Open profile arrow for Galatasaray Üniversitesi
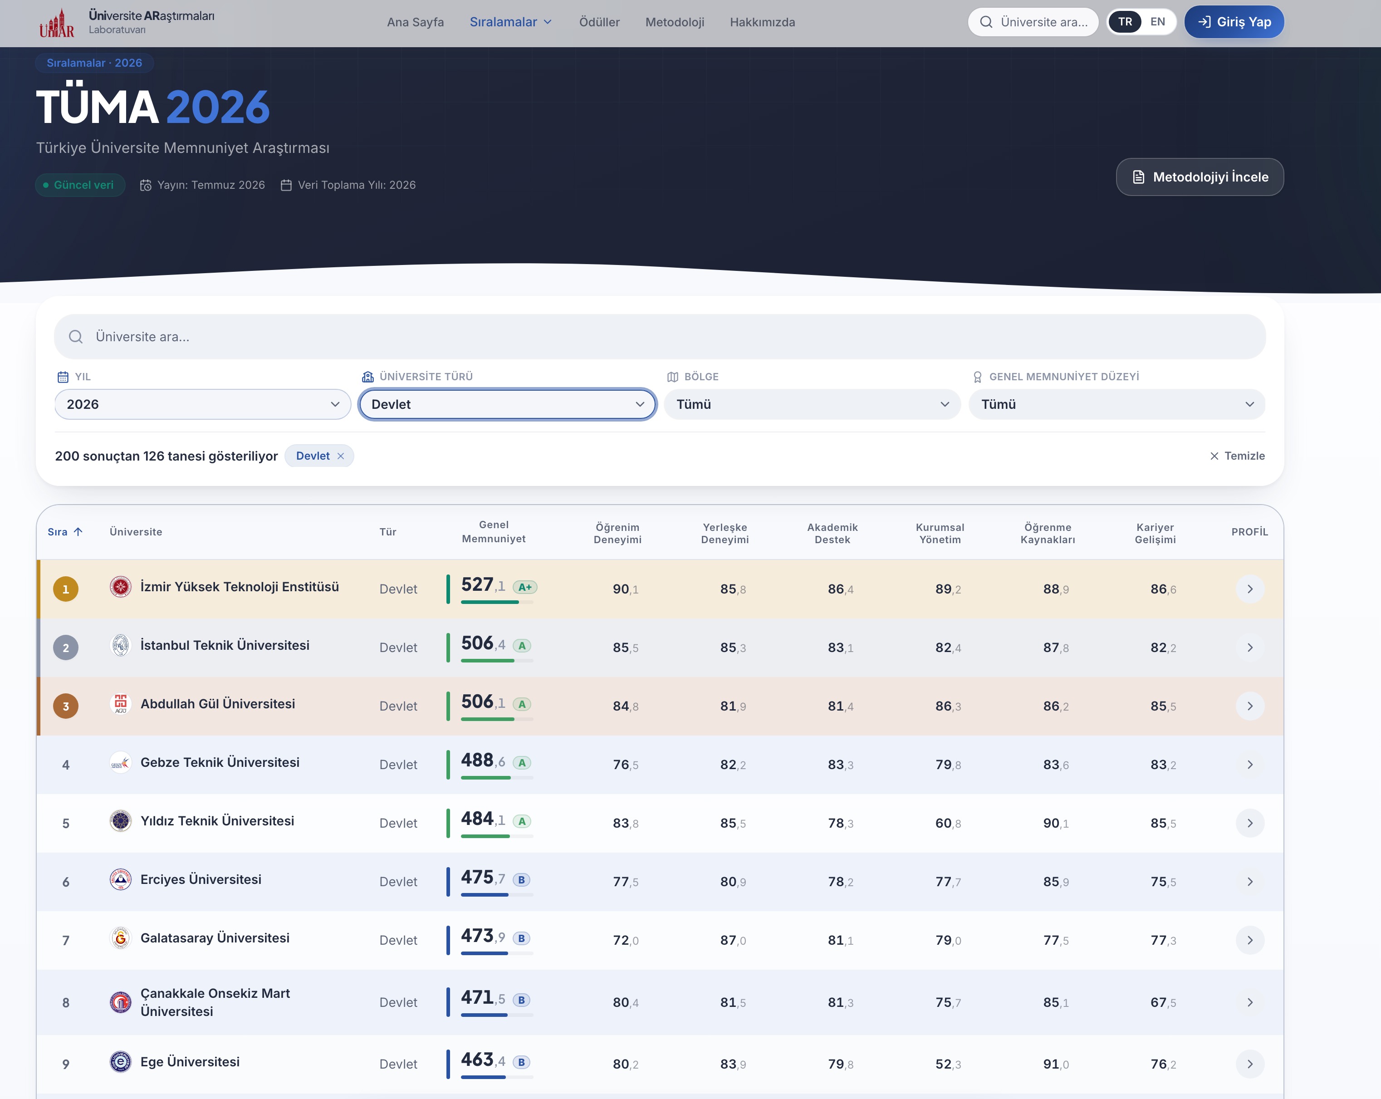Viewport: 1381px width, 1099px height. point(1250,940)
